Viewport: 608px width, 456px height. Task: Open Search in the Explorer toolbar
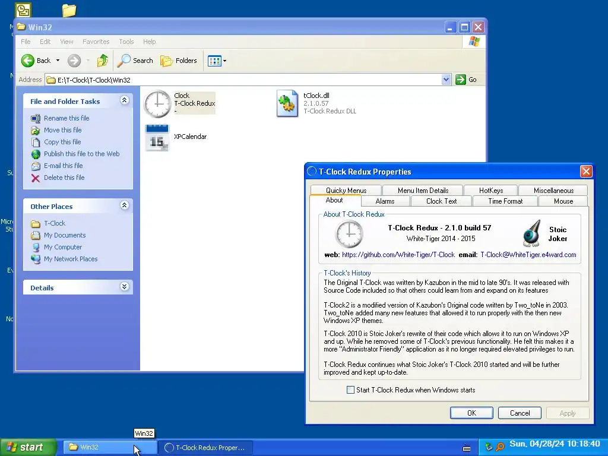point(135,61)
